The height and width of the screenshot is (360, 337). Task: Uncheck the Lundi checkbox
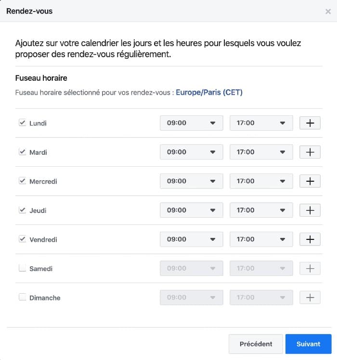[22, 123]
